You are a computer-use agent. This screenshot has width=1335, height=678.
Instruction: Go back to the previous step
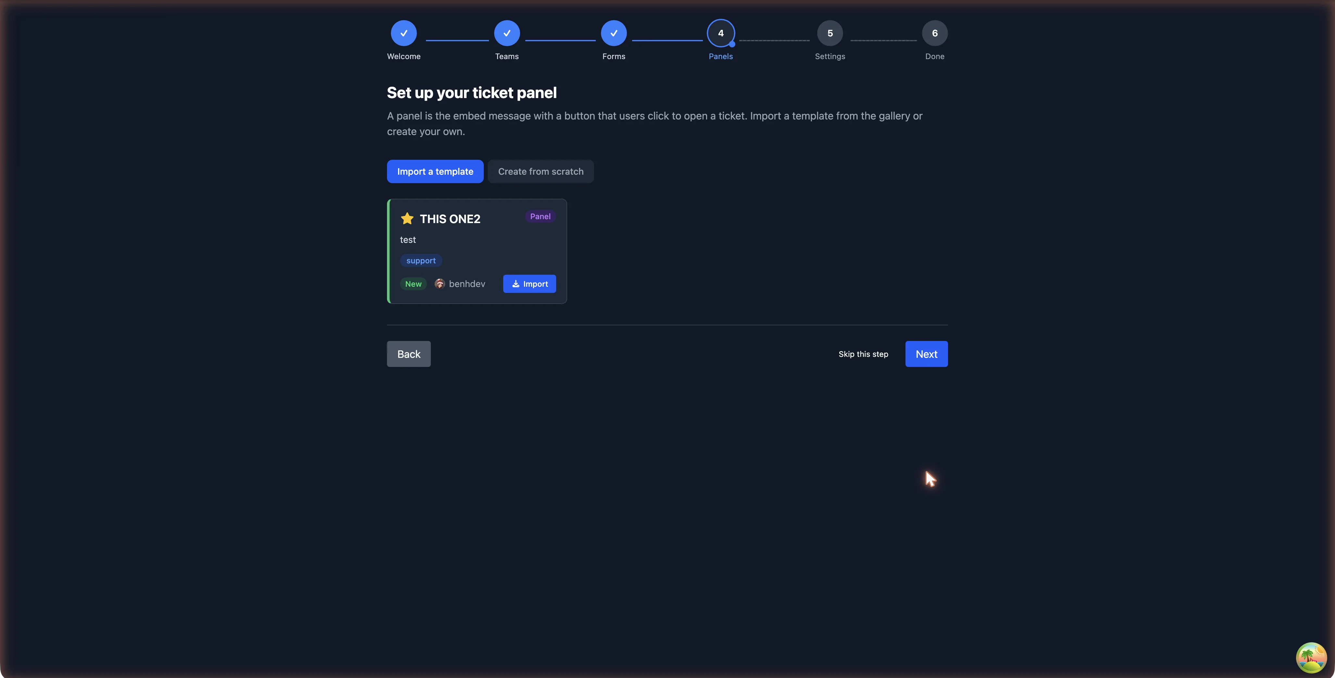408,354
